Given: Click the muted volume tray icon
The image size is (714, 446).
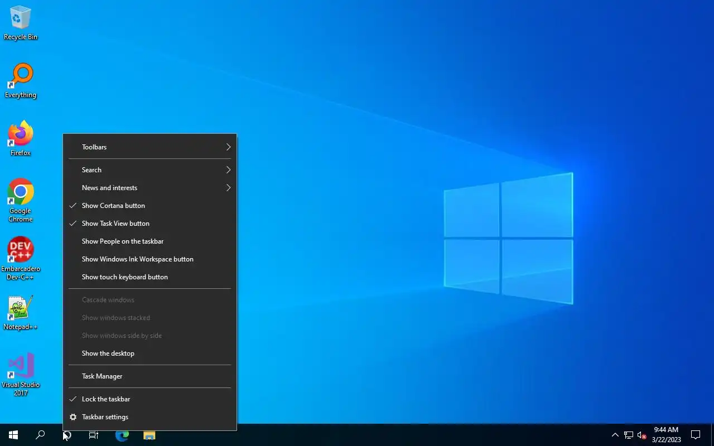Looking at the screenshot, I should click(641, 435).
